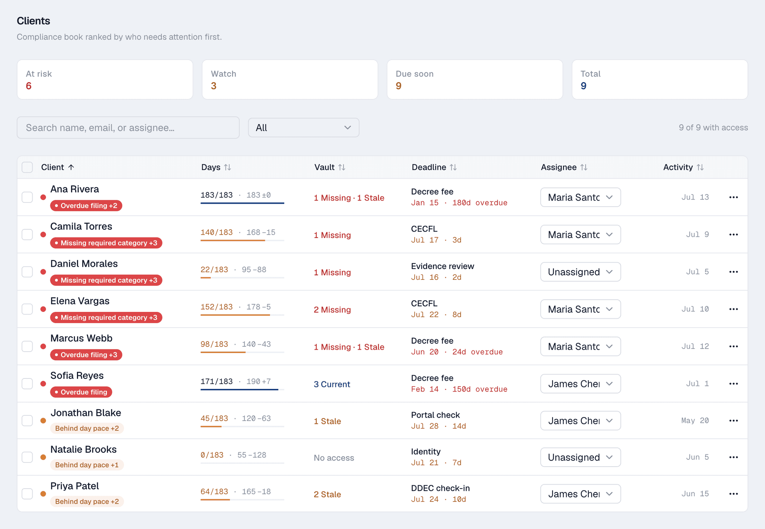Screen dimensions: 765x529
Task: Click the "2 Stale" vault status
Action: pyautogui.click(x=327, y=494)
